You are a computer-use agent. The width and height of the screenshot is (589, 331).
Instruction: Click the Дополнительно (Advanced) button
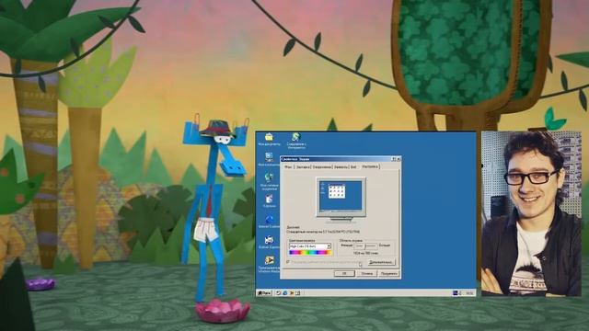click(x=381, y=262)
